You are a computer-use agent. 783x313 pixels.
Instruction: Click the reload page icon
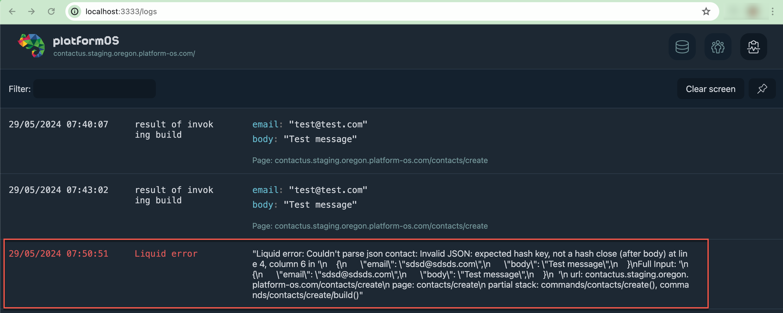tap(51, 11)
